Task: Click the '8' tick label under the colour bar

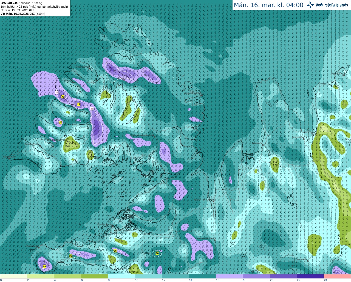Action: (109, 280)
